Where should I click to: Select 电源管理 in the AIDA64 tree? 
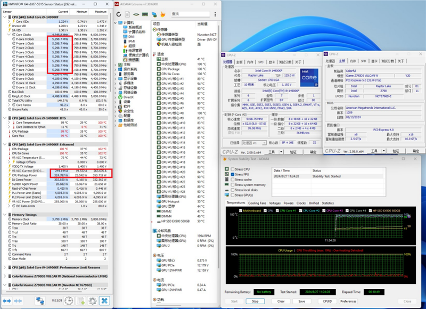click(x=133, y=51)
